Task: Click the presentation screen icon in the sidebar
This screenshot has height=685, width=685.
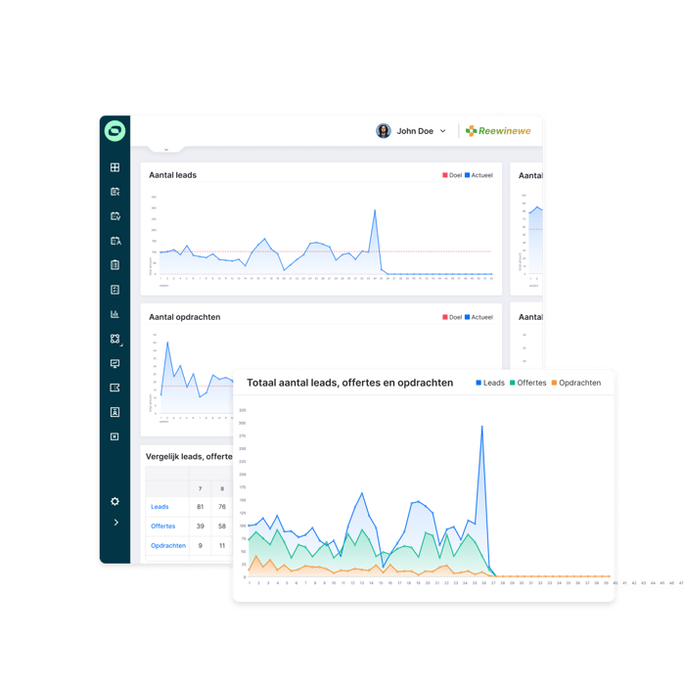Action: 114,363
